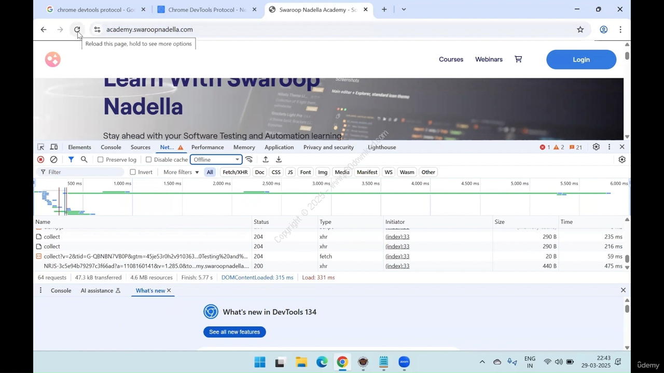The image size is (664, 373).
Task: Select the All request type filter
Action: point(210,172)
